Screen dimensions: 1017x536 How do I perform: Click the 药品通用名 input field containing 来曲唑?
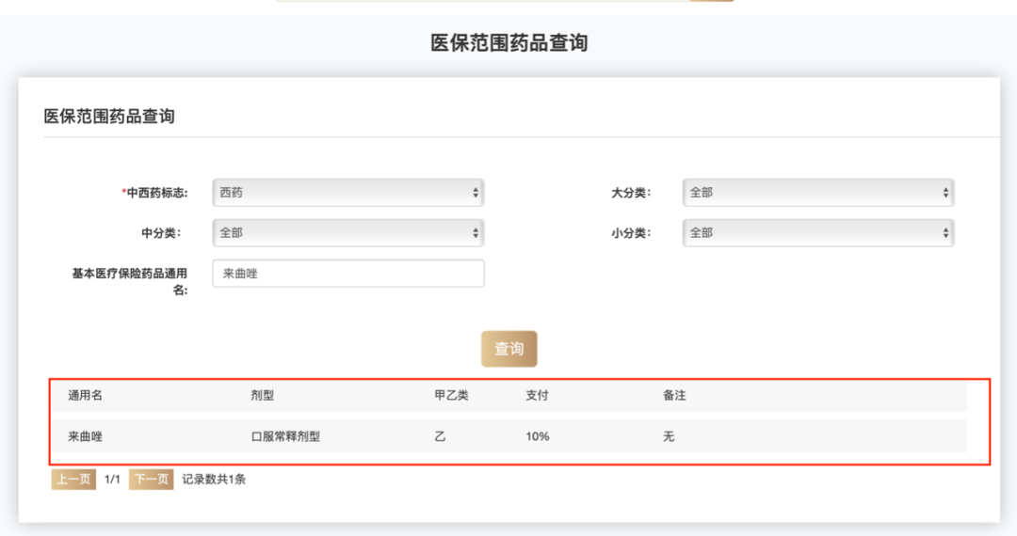[348, 274]
